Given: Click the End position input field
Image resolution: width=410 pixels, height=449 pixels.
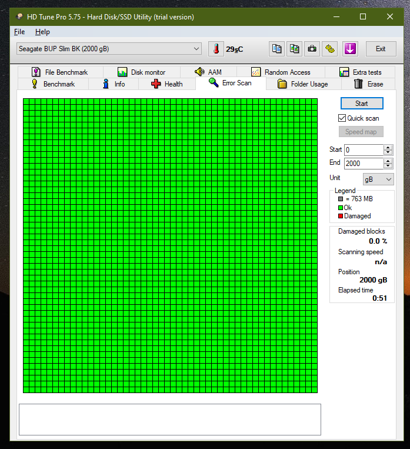Looking at the screenshot, I should click(364, 164).
